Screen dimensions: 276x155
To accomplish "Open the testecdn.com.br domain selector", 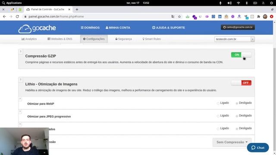I will point(235,39).
